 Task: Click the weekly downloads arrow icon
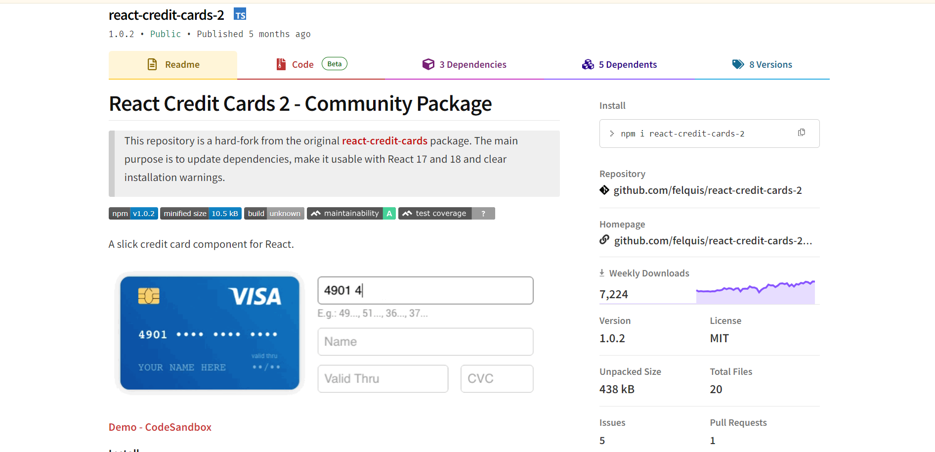pyautogui.click(x=602, y=272)
